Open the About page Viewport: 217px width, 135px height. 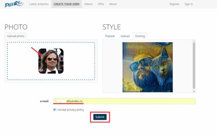[113, 4]
